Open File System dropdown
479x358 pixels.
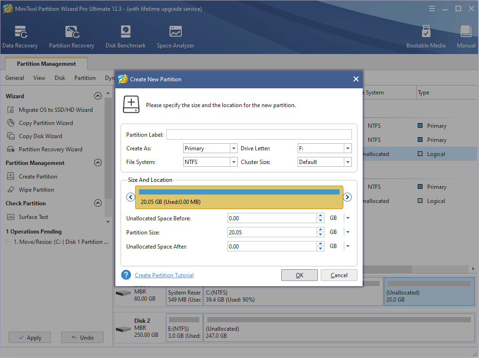[234, 162]
